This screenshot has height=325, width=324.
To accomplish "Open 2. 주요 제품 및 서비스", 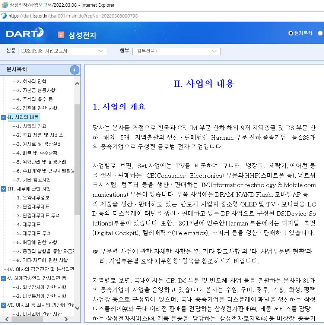I will click(40, 135).
